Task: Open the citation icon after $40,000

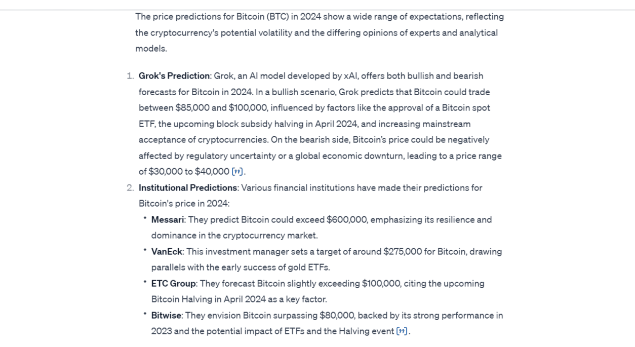Action: (x=237, y=172)
